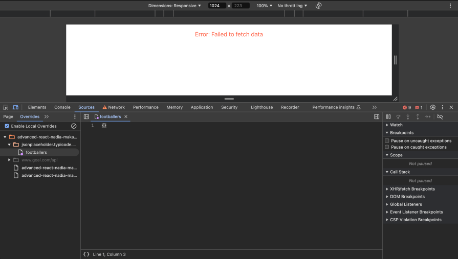Switch to the Console tab
This screenshot has width=458, height=259.
click(x=62, y=107)
